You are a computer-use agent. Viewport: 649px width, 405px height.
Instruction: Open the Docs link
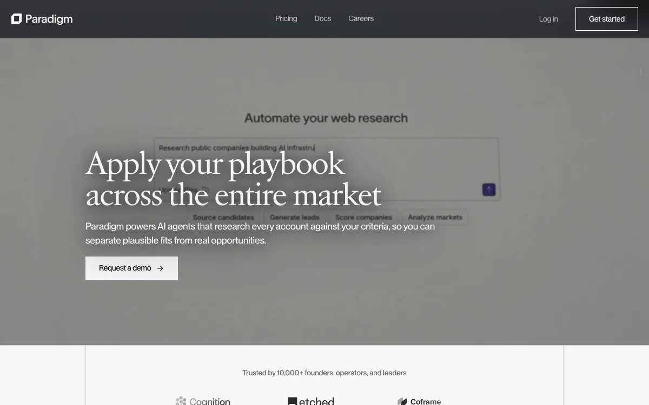[x=322, y=18]
